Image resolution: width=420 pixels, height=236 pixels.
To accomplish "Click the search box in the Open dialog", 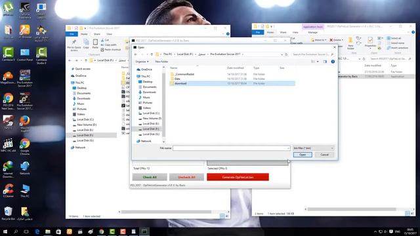I will [x=312, y=54].
